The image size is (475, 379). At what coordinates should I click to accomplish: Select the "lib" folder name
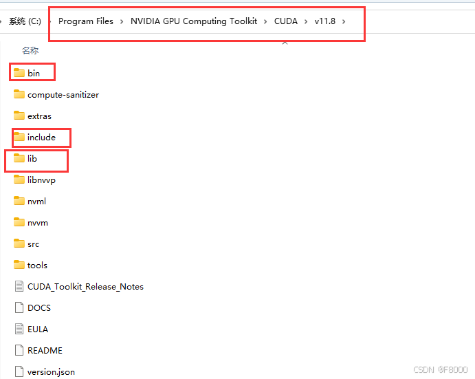click(32, 158)
